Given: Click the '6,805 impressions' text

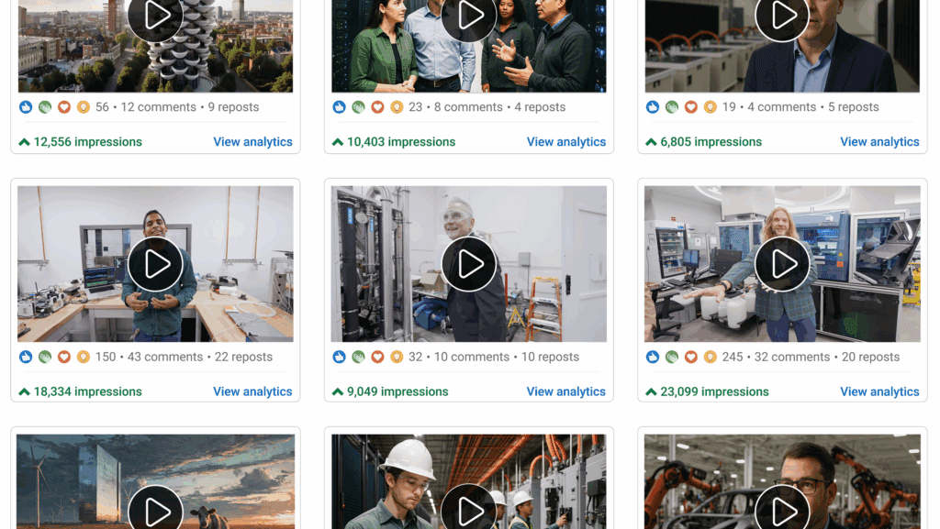Looking at the screenshot, I should tap(711, 142).
